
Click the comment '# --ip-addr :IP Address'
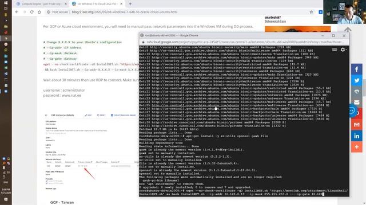pyautogui.click(x=62, y=48)
